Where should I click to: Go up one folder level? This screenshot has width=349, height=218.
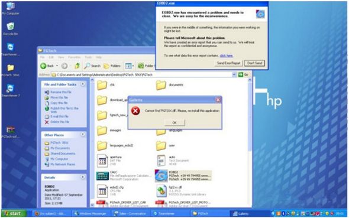77,66
